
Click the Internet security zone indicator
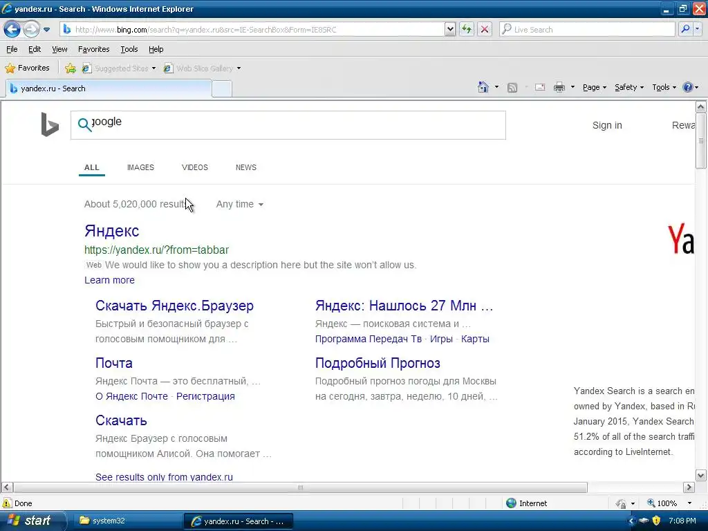point(526,503)
